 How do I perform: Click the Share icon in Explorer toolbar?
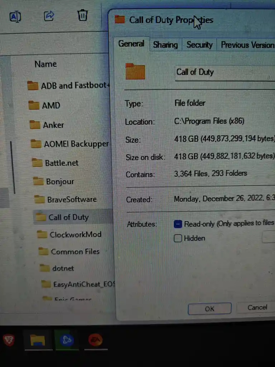[x=49, y=16]
